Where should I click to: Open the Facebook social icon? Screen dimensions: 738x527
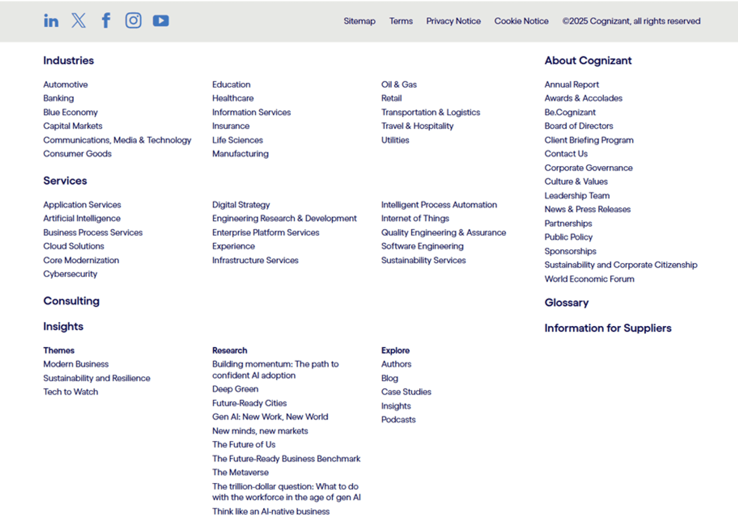(106, 21)
